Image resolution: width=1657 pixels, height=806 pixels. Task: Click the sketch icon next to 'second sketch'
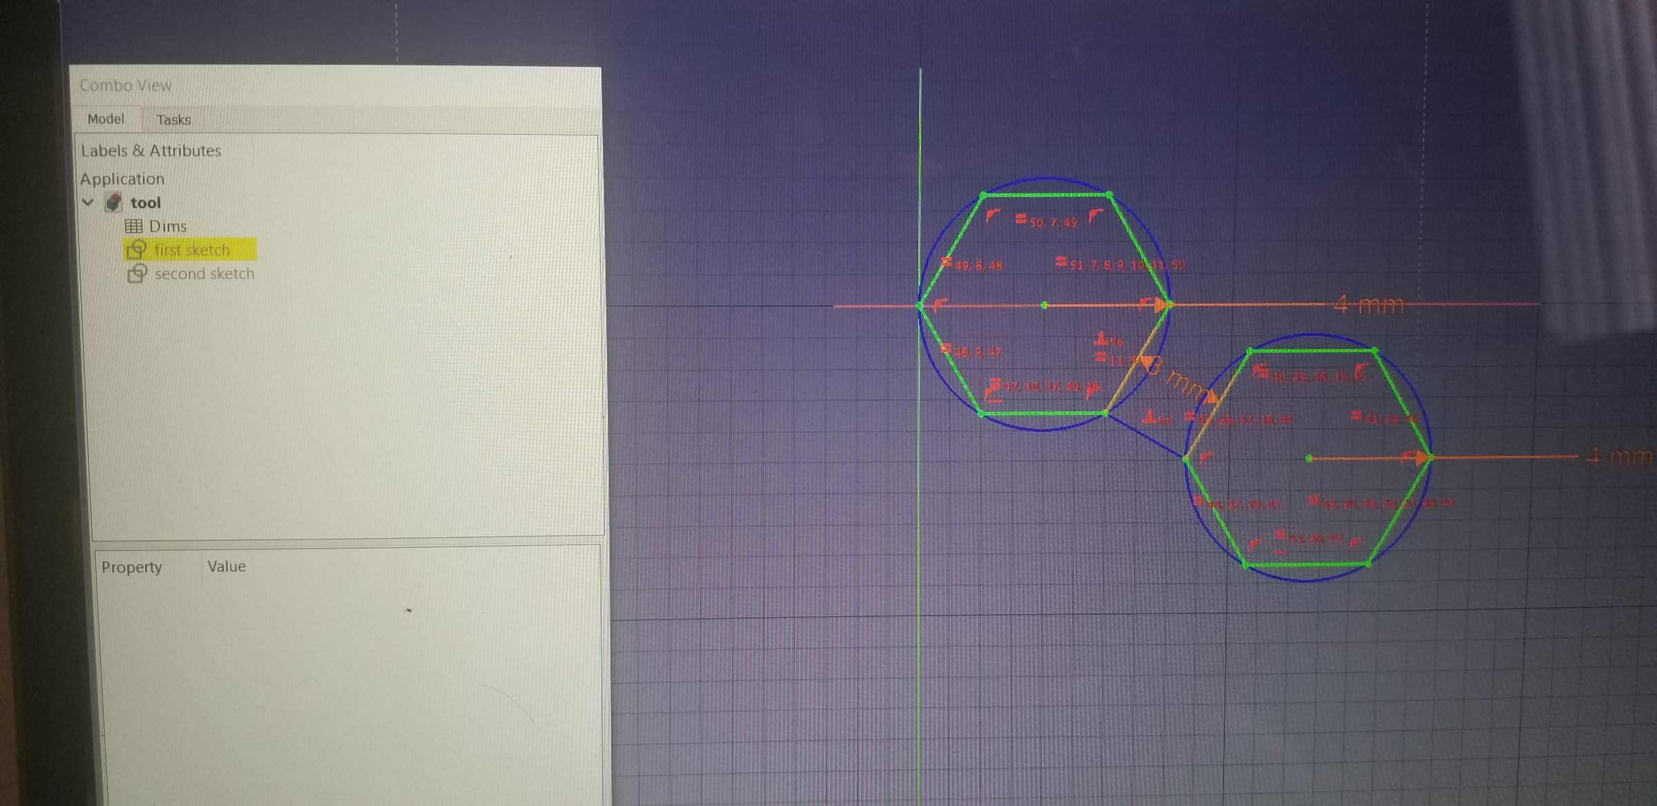[x=137, y=274]
